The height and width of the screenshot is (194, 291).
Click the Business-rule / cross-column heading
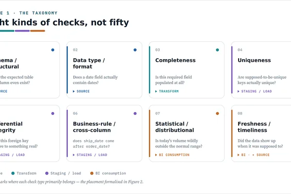click(94, 127)
